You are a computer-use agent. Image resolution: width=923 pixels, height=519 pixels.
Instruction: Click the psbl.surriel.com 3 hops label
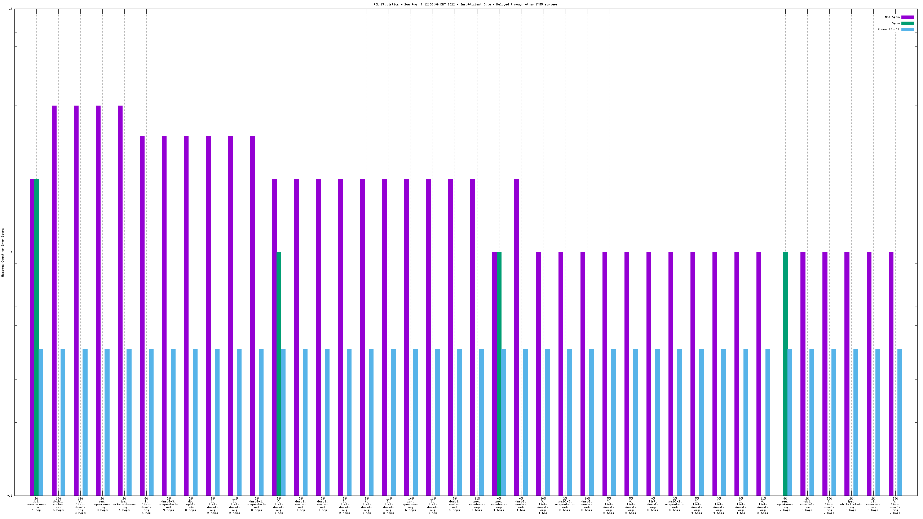(807, 504)
